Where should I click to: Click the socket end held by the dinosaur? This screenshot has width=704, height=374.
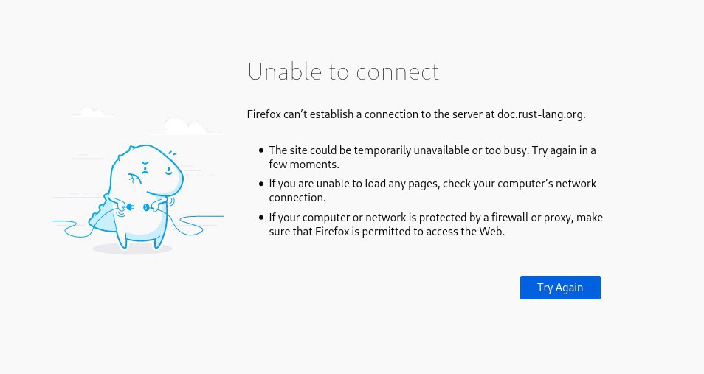[x=146, y=207]
